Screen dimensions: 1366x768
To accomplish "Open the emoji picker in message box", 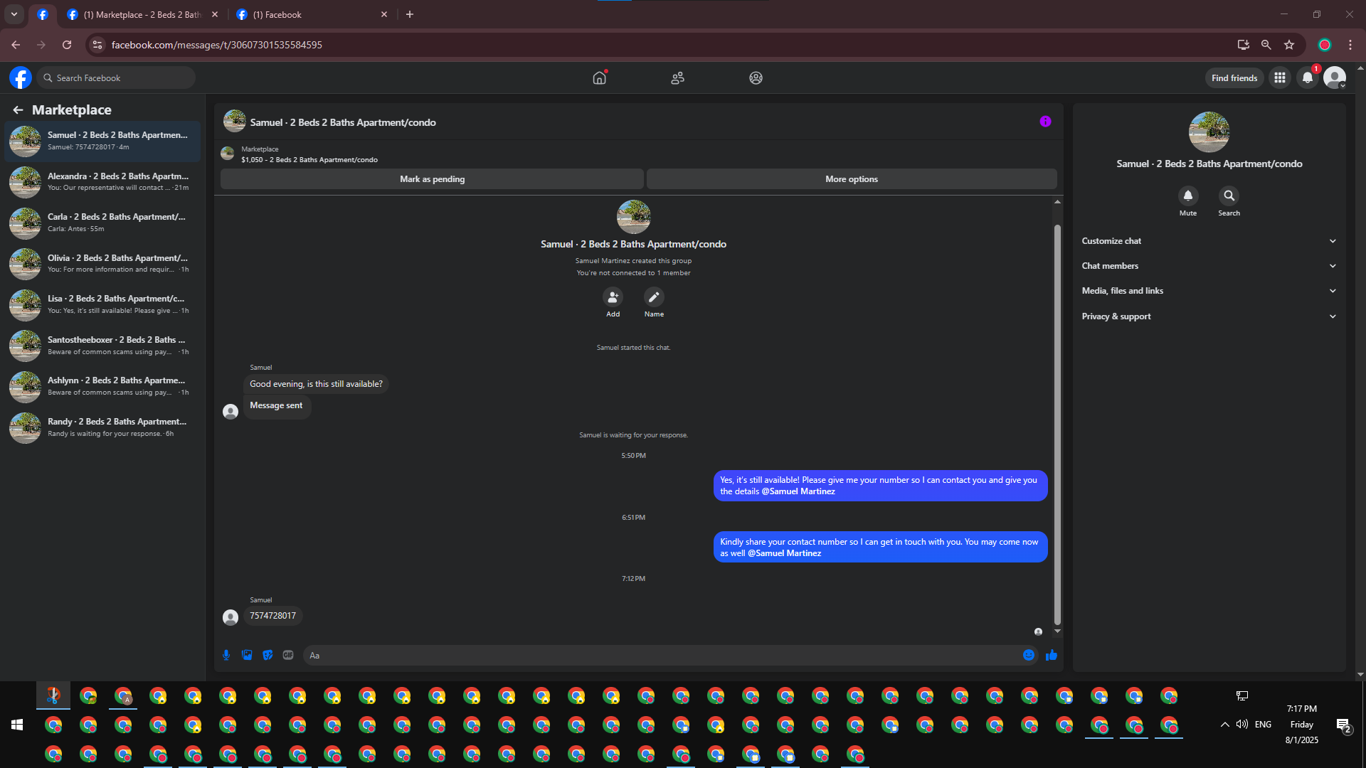I will [x=1029, y=655].
